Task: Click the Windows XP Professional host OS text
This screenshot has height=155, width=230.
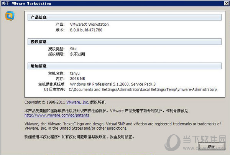Action: click(113, 84)
